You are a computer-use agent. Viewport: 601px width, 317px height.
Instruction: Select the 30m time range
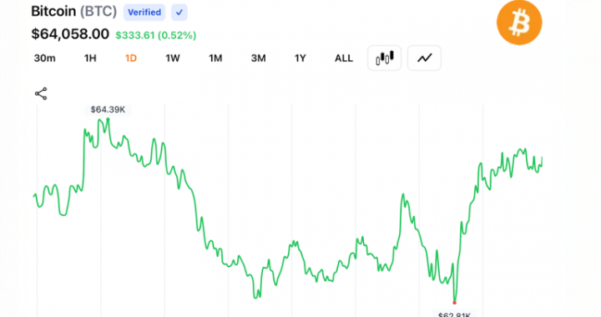pos(45,58)
